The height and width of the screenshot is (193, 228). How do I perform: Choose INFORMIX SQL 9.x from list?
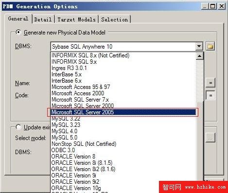tap(123, 62)
